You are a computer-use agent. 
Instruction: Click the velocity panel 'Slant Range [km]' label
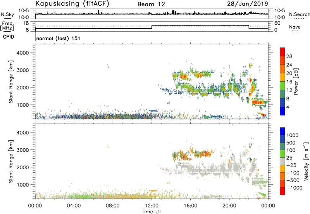click(x=11, y=161)
